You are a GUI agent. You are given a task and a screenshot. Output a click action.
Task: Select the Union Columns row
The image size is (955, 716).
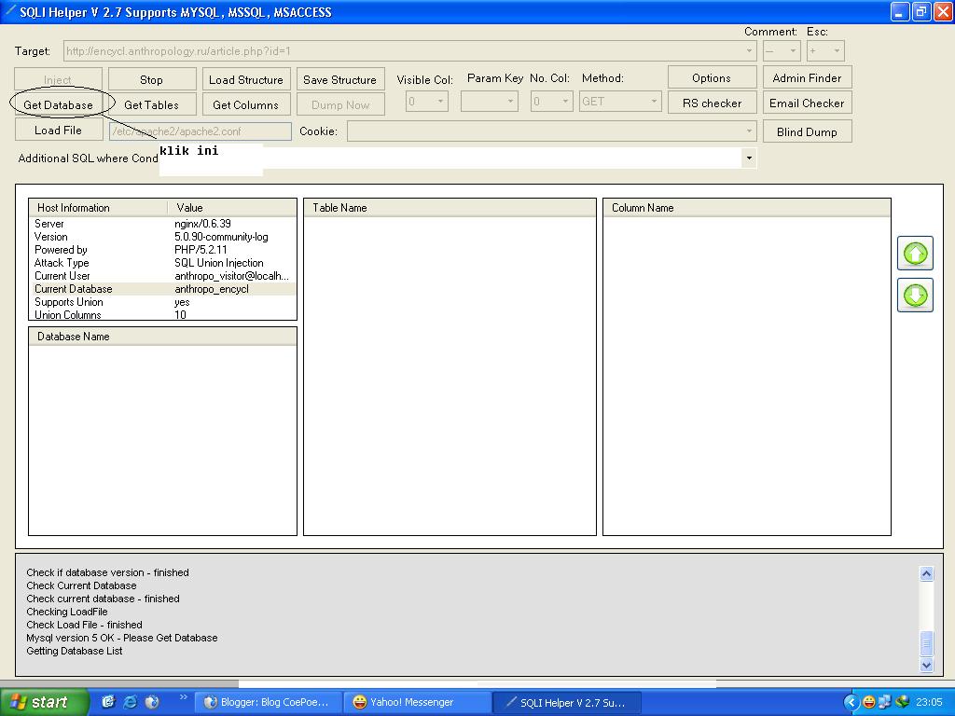162,315
